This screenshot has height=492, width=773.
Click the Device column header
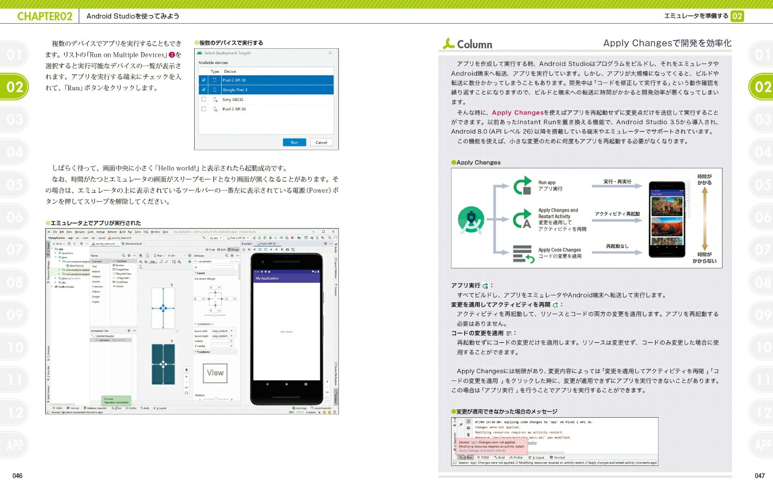[230, 71]
